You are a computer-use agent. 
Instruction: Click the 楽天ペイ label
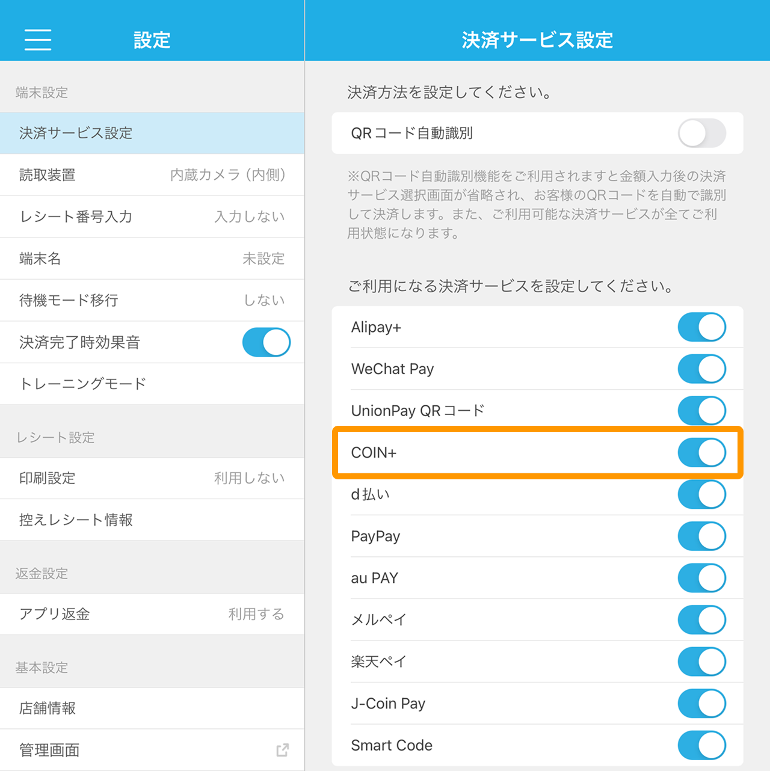(x=379, y=662)
